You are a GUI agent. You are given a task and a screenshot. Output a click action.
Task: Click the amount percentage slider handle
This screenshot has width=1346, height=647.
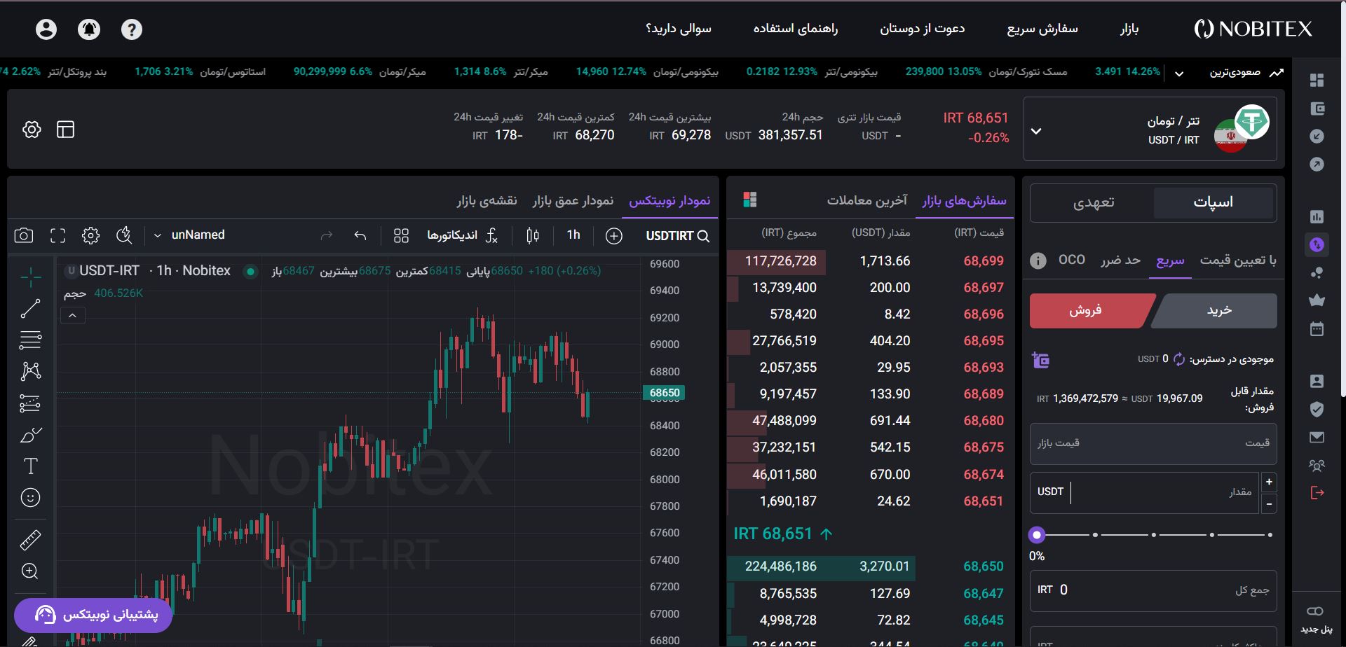(1037, 535)
